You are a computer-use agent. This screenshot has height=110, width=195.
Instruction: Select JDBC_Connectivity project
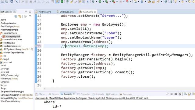pyautogui.click(x=9, y=75)
